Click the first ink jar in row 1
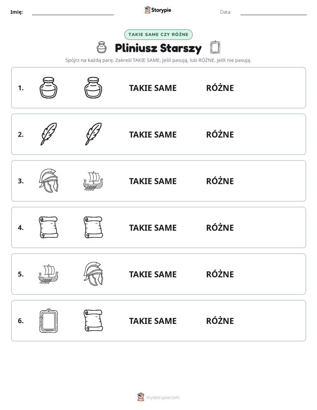 pyautogui.click(x=48, y=88)
